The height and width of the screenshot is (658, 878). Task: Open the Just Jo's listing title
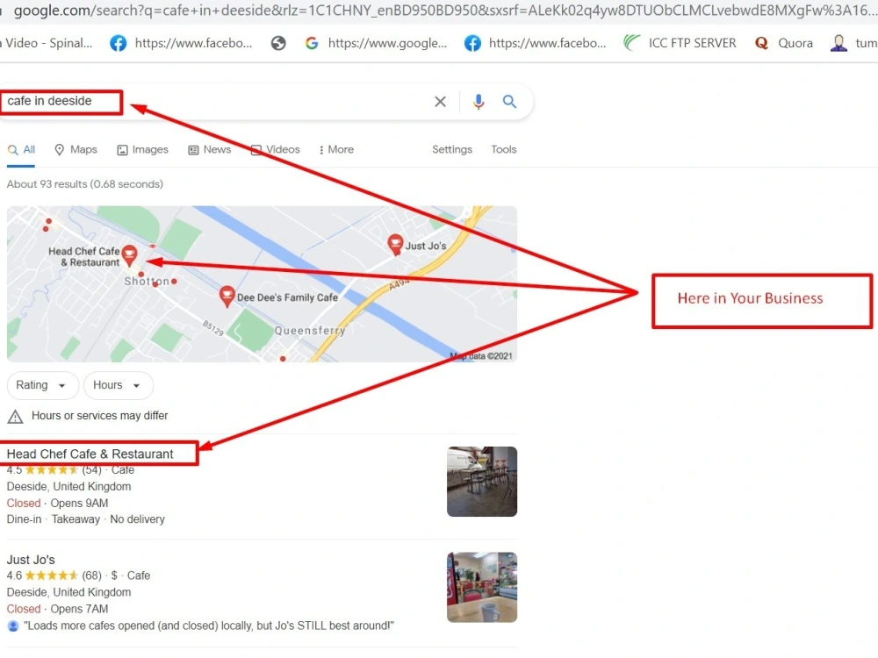[x=31, y=560]
